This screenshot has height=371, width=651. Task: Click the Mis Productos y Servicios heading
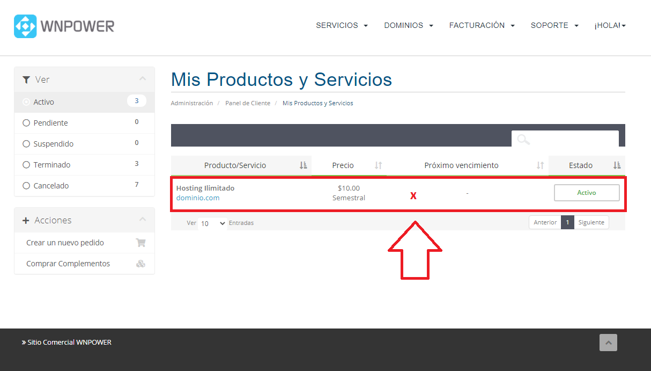pyautogui.click(x=282, y=79)
